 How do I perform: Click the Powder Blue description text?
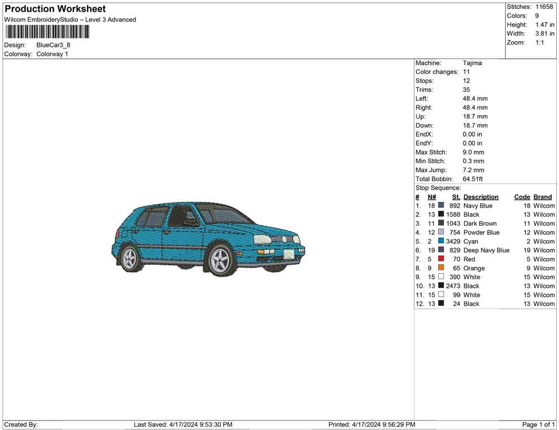tap(481, 232)
